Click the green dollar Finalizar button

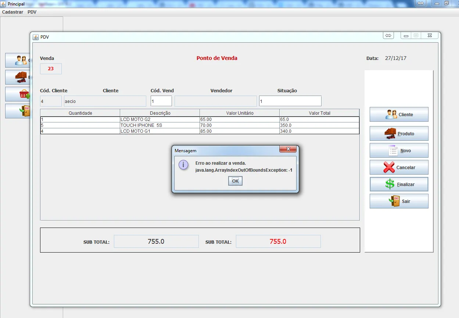point(399,184)
